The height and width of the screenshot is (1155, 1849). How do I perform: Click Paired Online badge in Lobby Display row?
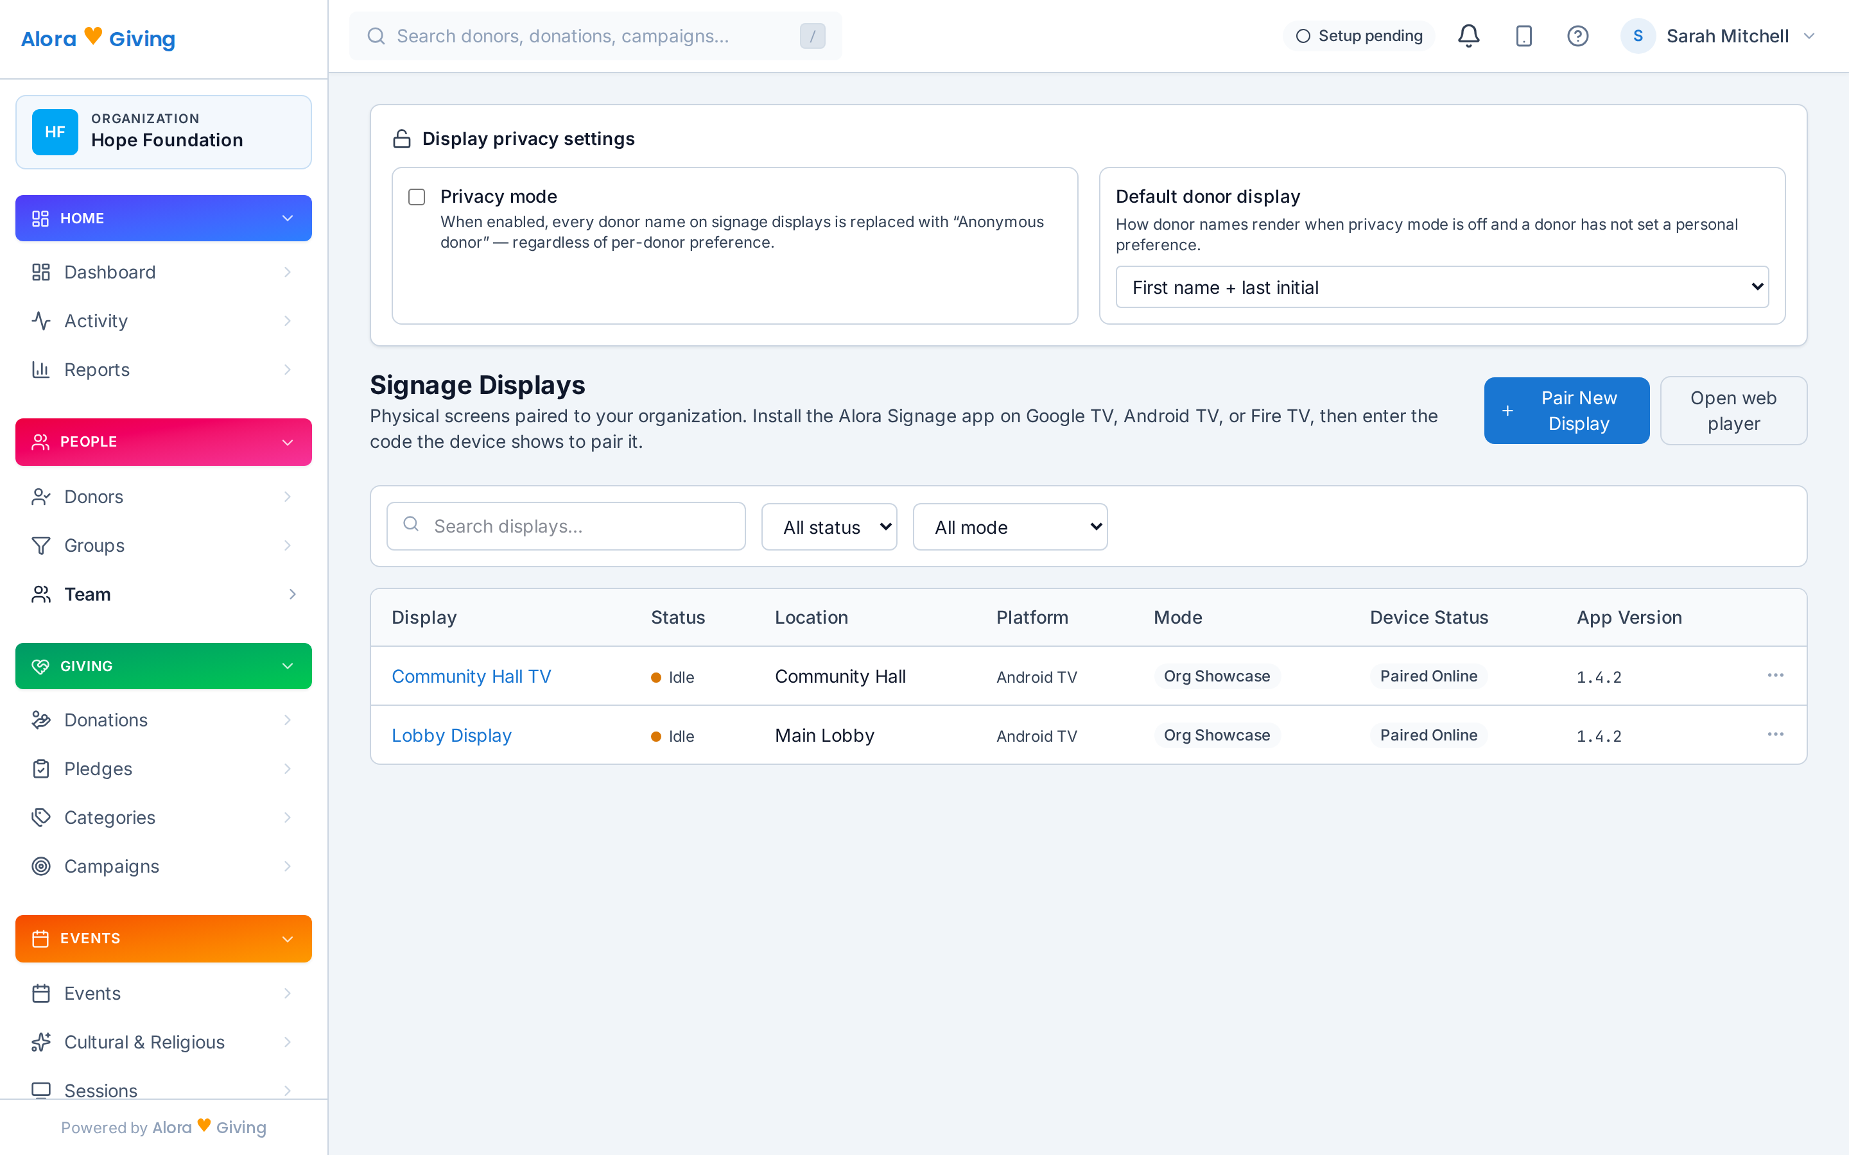click(x=1428, y=735)
